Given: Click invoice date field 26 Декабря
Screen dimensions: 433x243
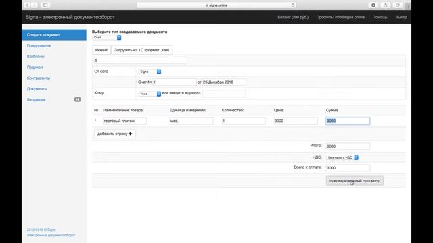Looking at the screenshot, I should tap(224, 82).
